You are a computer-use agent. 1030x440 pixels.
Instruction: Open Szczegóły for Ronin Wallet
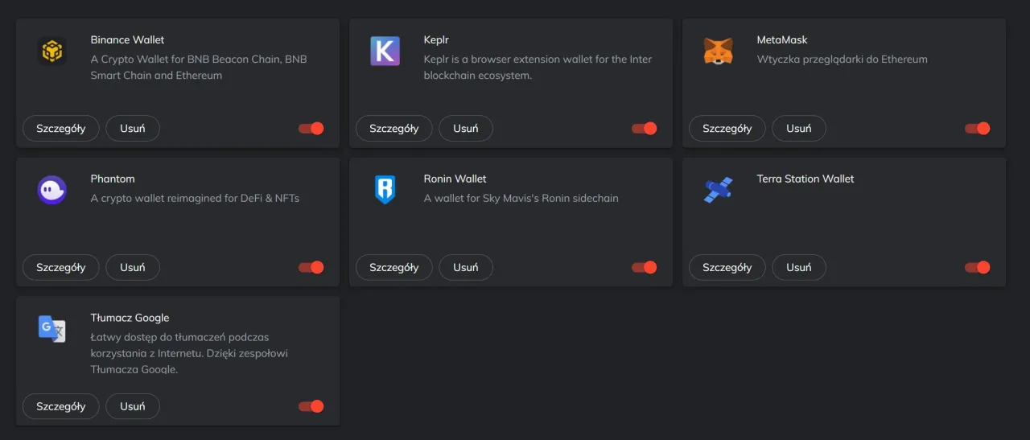(394, 268)
